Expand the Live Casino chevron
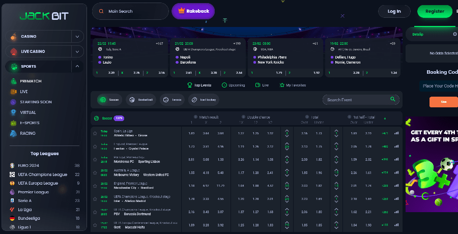Image resolution: width=458 pixels, height=234 pixels. (x=77, y=51)
